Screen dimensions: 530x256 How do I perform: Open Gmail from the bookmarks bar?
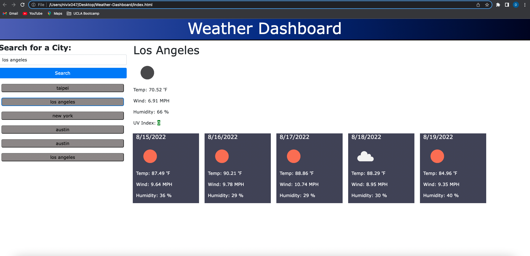click(x=10, y=13)
